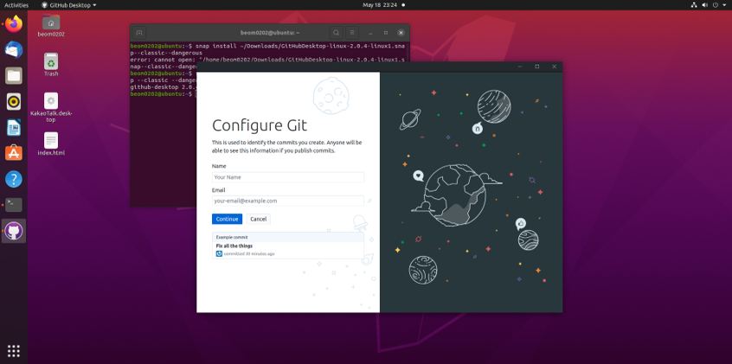732x364 pixels.
Task: Switch to Terminal via dock icon
Action: (x=14, y=205)
